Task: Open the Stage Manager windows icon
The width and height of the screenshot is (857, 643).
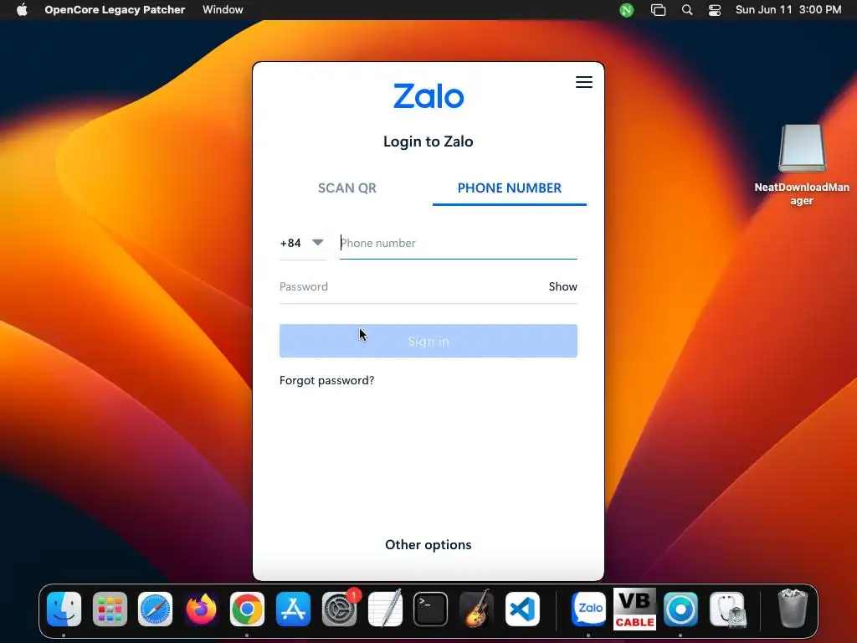Action: [658, 10]
